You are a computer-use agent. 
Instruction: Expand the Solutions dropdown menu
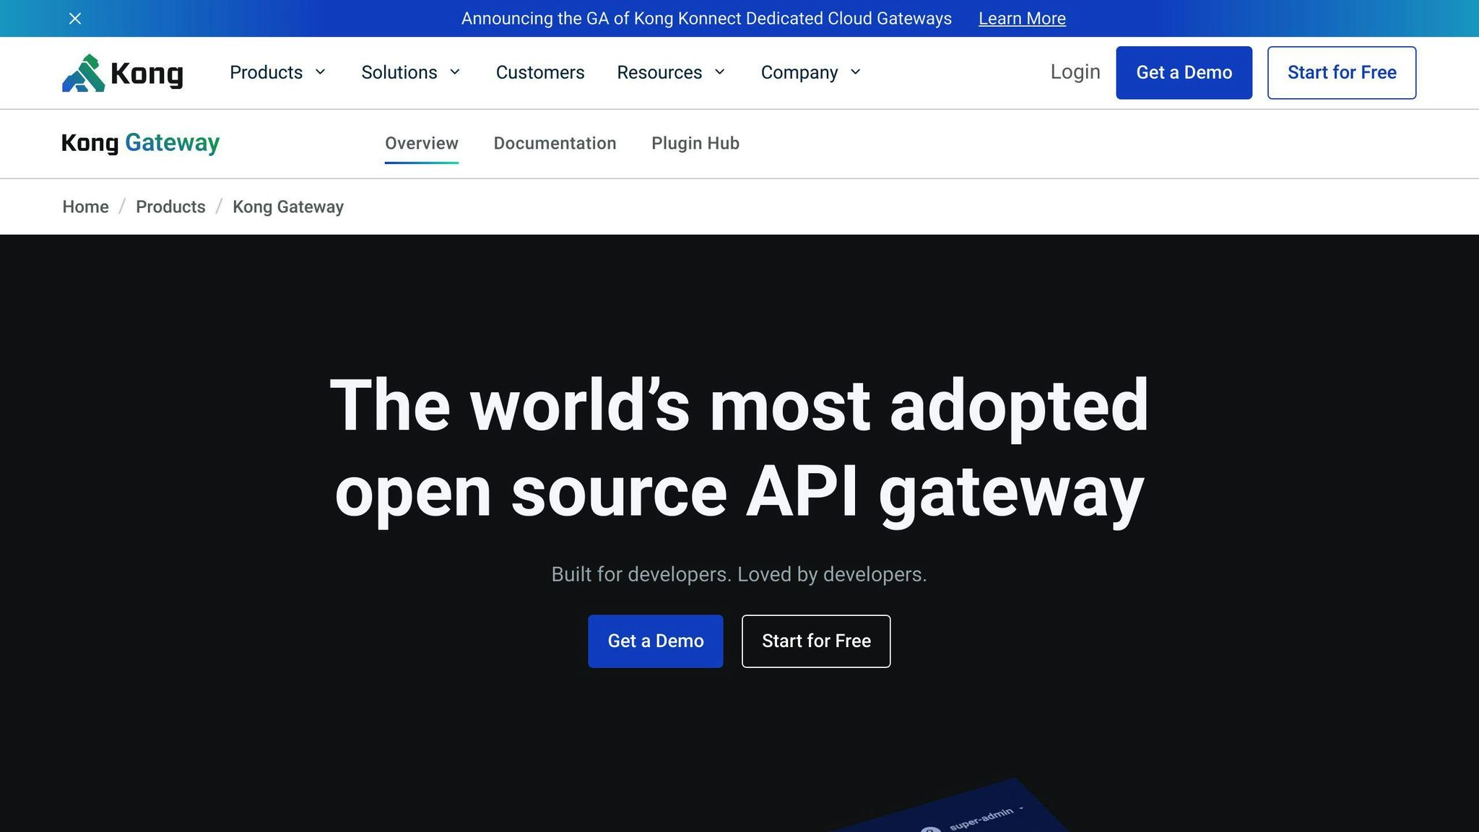(411, 72)
